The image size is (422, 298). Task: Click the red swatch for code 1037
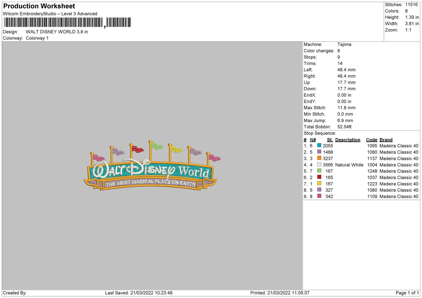319,177
